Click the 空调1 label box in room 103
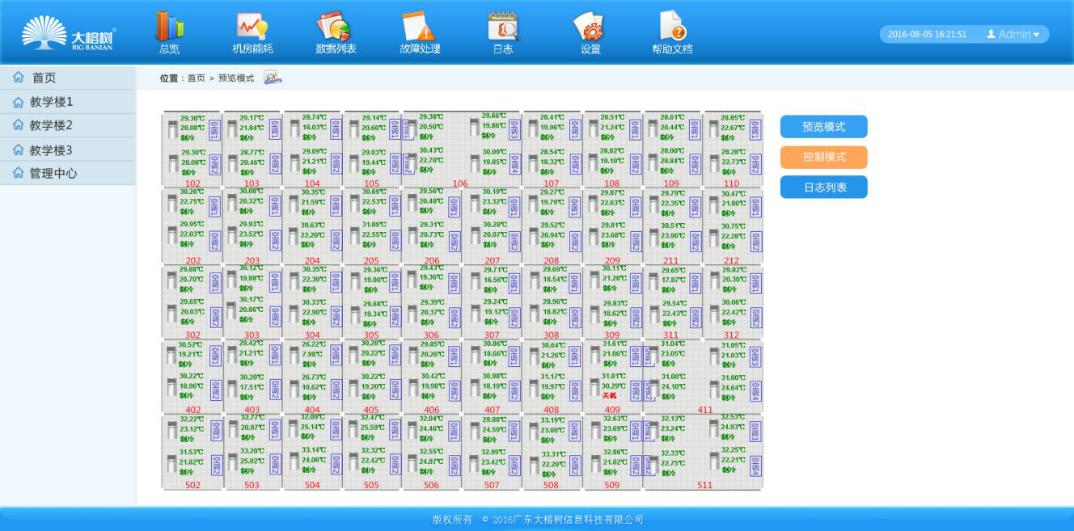 [x=275, y=129]
